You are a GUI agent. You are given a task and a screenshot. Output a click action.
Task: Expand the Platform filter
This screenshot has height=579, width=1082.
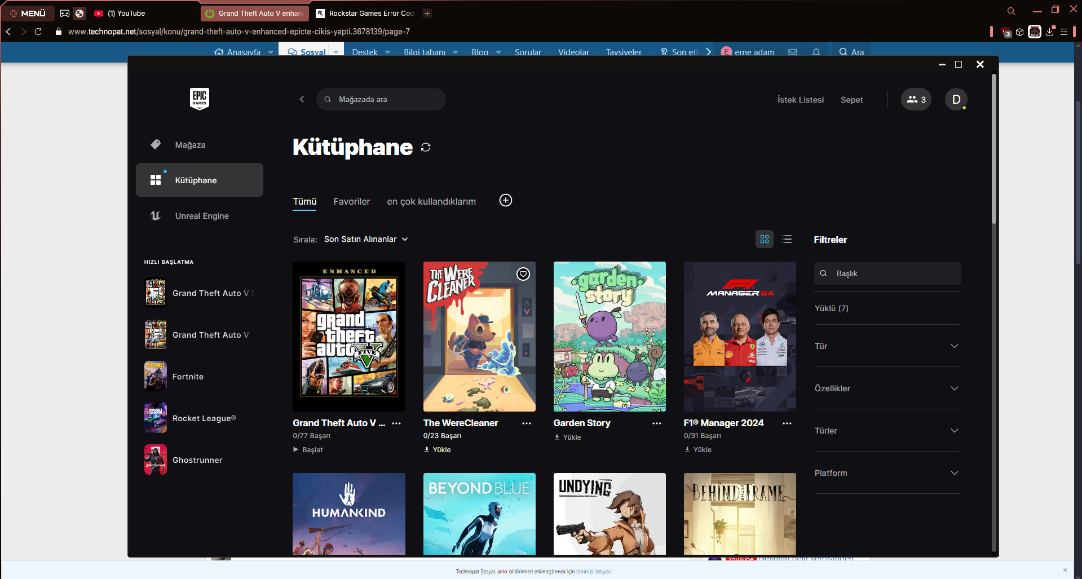[x=887, y=473]
